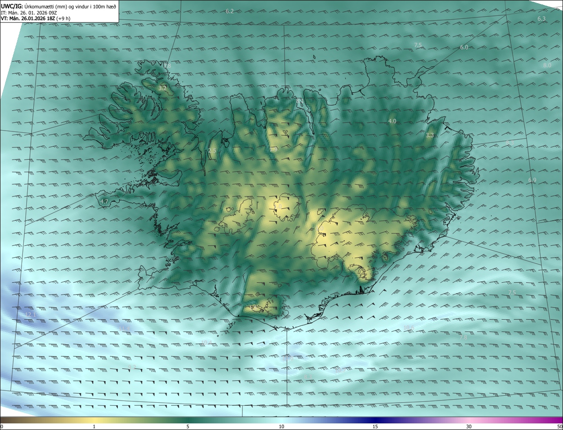Select the valid time line 'VT: Mán. 26.01.2026 18Z (+9 h)'
Viewport: 563px width, 430px height.
[36, 18]
